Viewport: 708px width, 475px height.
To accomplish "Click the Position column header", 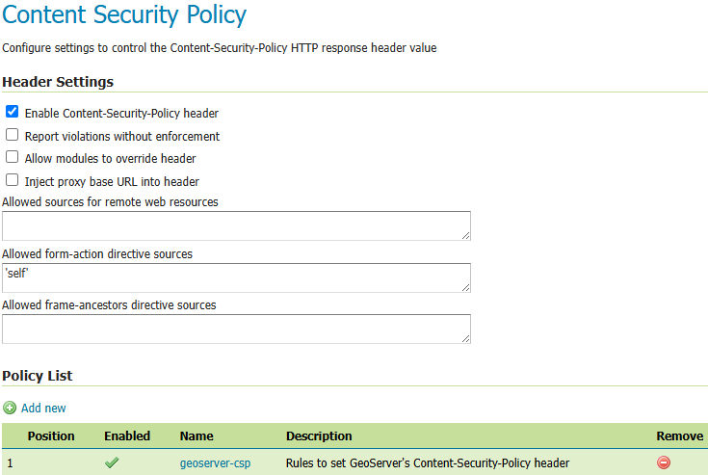I will [51, 436].
